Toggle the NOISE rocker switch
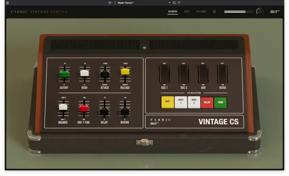Screen dimensions: 289x176 (x=223, y=74)
